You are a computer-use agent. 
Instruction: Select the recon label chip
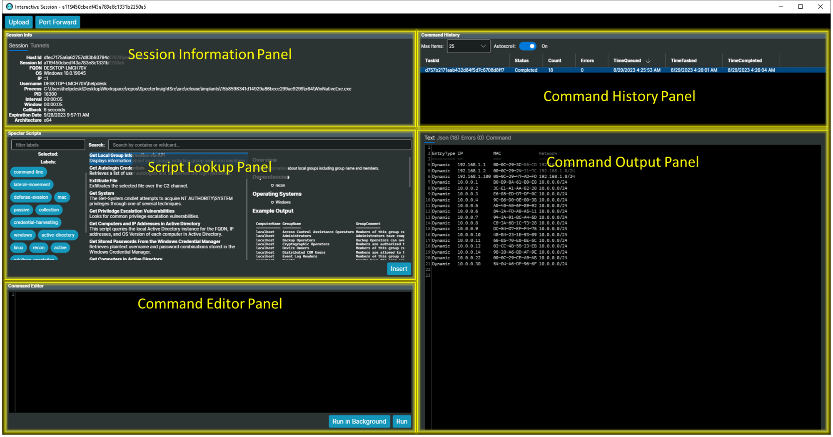click(39, 248)
